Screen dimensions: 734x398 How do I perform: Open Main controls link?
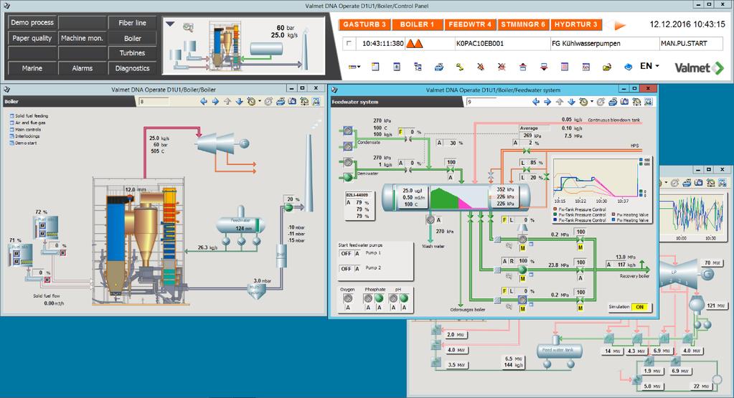[x=27, y=130]
